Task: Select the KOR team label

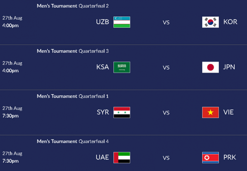Action: pos(230,22)
